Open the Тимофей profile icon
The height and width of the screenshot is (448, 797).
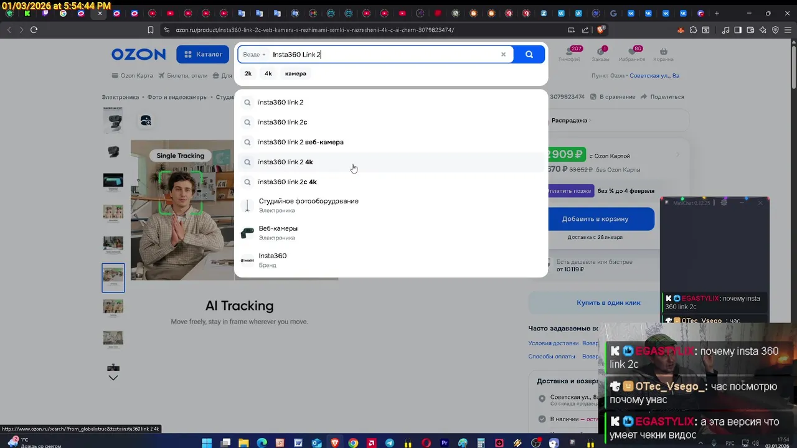pos(569,55)
